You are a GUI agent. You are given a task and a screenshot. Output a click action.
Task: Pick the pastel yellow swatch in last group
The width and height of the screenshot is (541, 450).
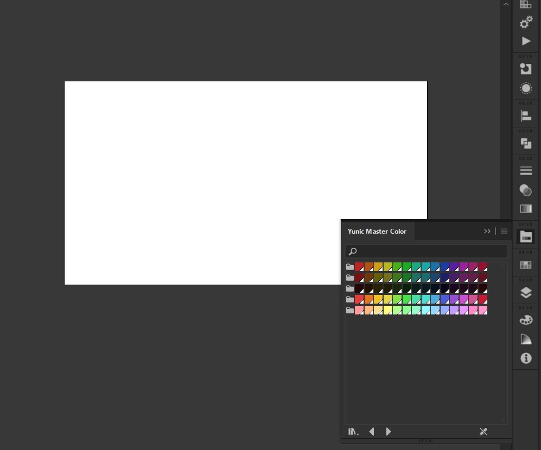pos(388,310)
